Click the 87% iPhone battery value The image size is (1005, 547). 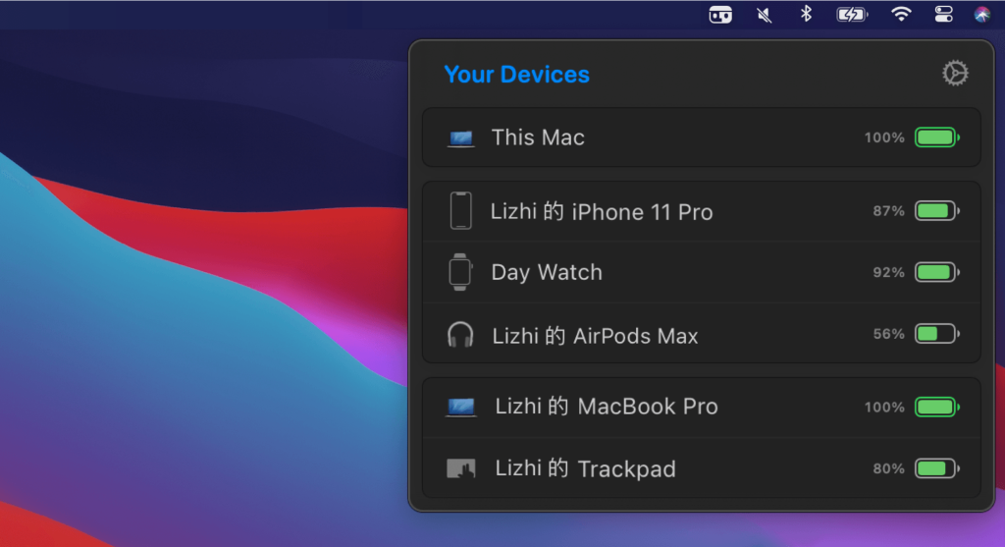(888, 211)
